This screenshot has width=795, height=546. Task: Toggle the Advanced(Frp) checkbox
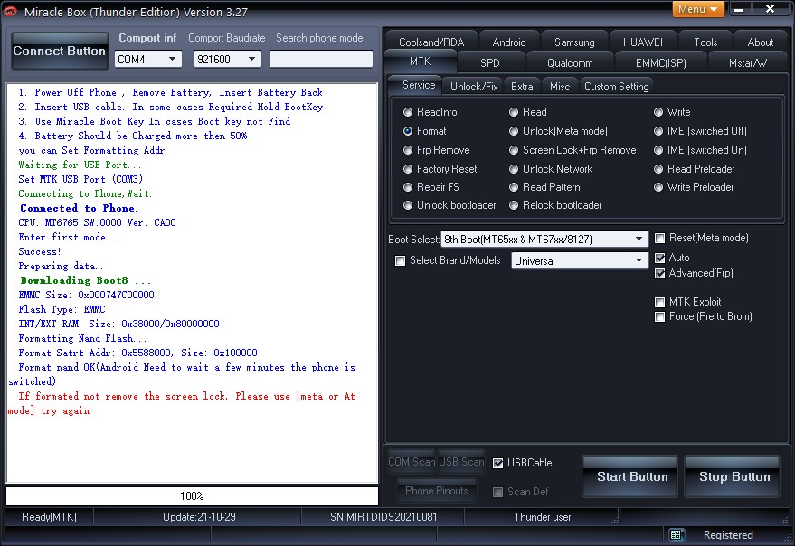click(659, 273)
